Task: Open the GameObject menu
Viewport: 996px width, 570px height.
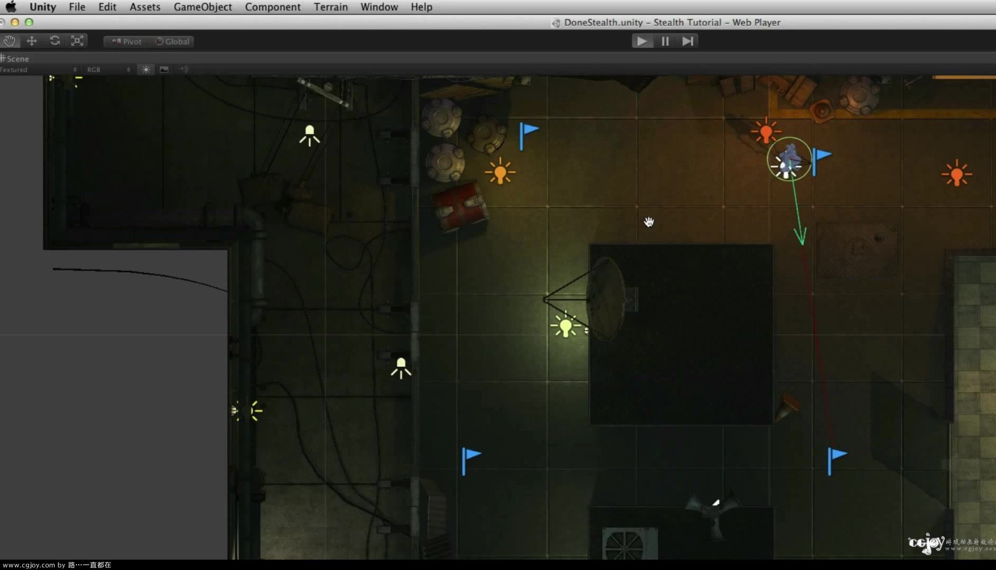Action: (x=202, y=7)
